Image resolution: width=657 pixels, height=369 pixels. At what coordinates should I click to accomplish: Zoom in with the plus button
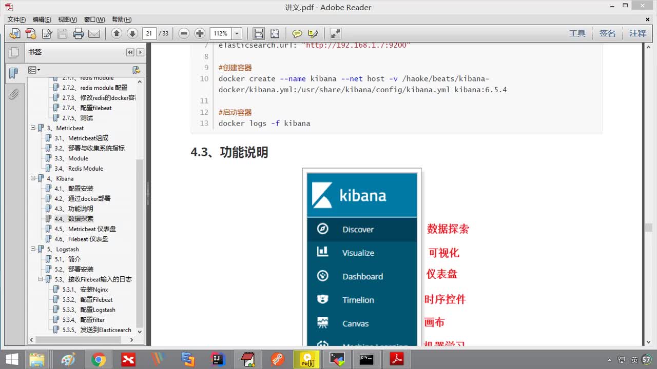(x=200, y=33)
